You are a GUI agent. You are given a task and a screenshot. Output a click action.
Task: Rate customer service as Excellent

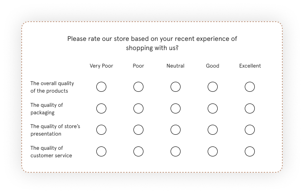[x=250, y=151]
